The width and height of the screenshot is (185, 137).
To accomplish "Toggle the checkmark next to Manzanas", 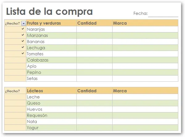I will (23, 35).
